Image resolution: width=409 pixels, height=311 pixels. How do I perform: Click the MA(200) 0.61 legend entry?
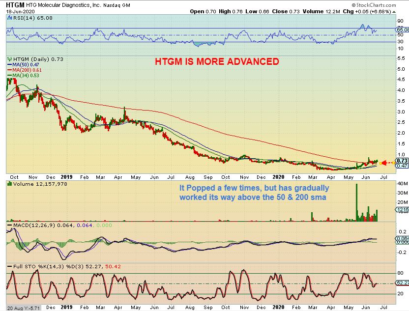pyautogui.click(x=25, y=70)
